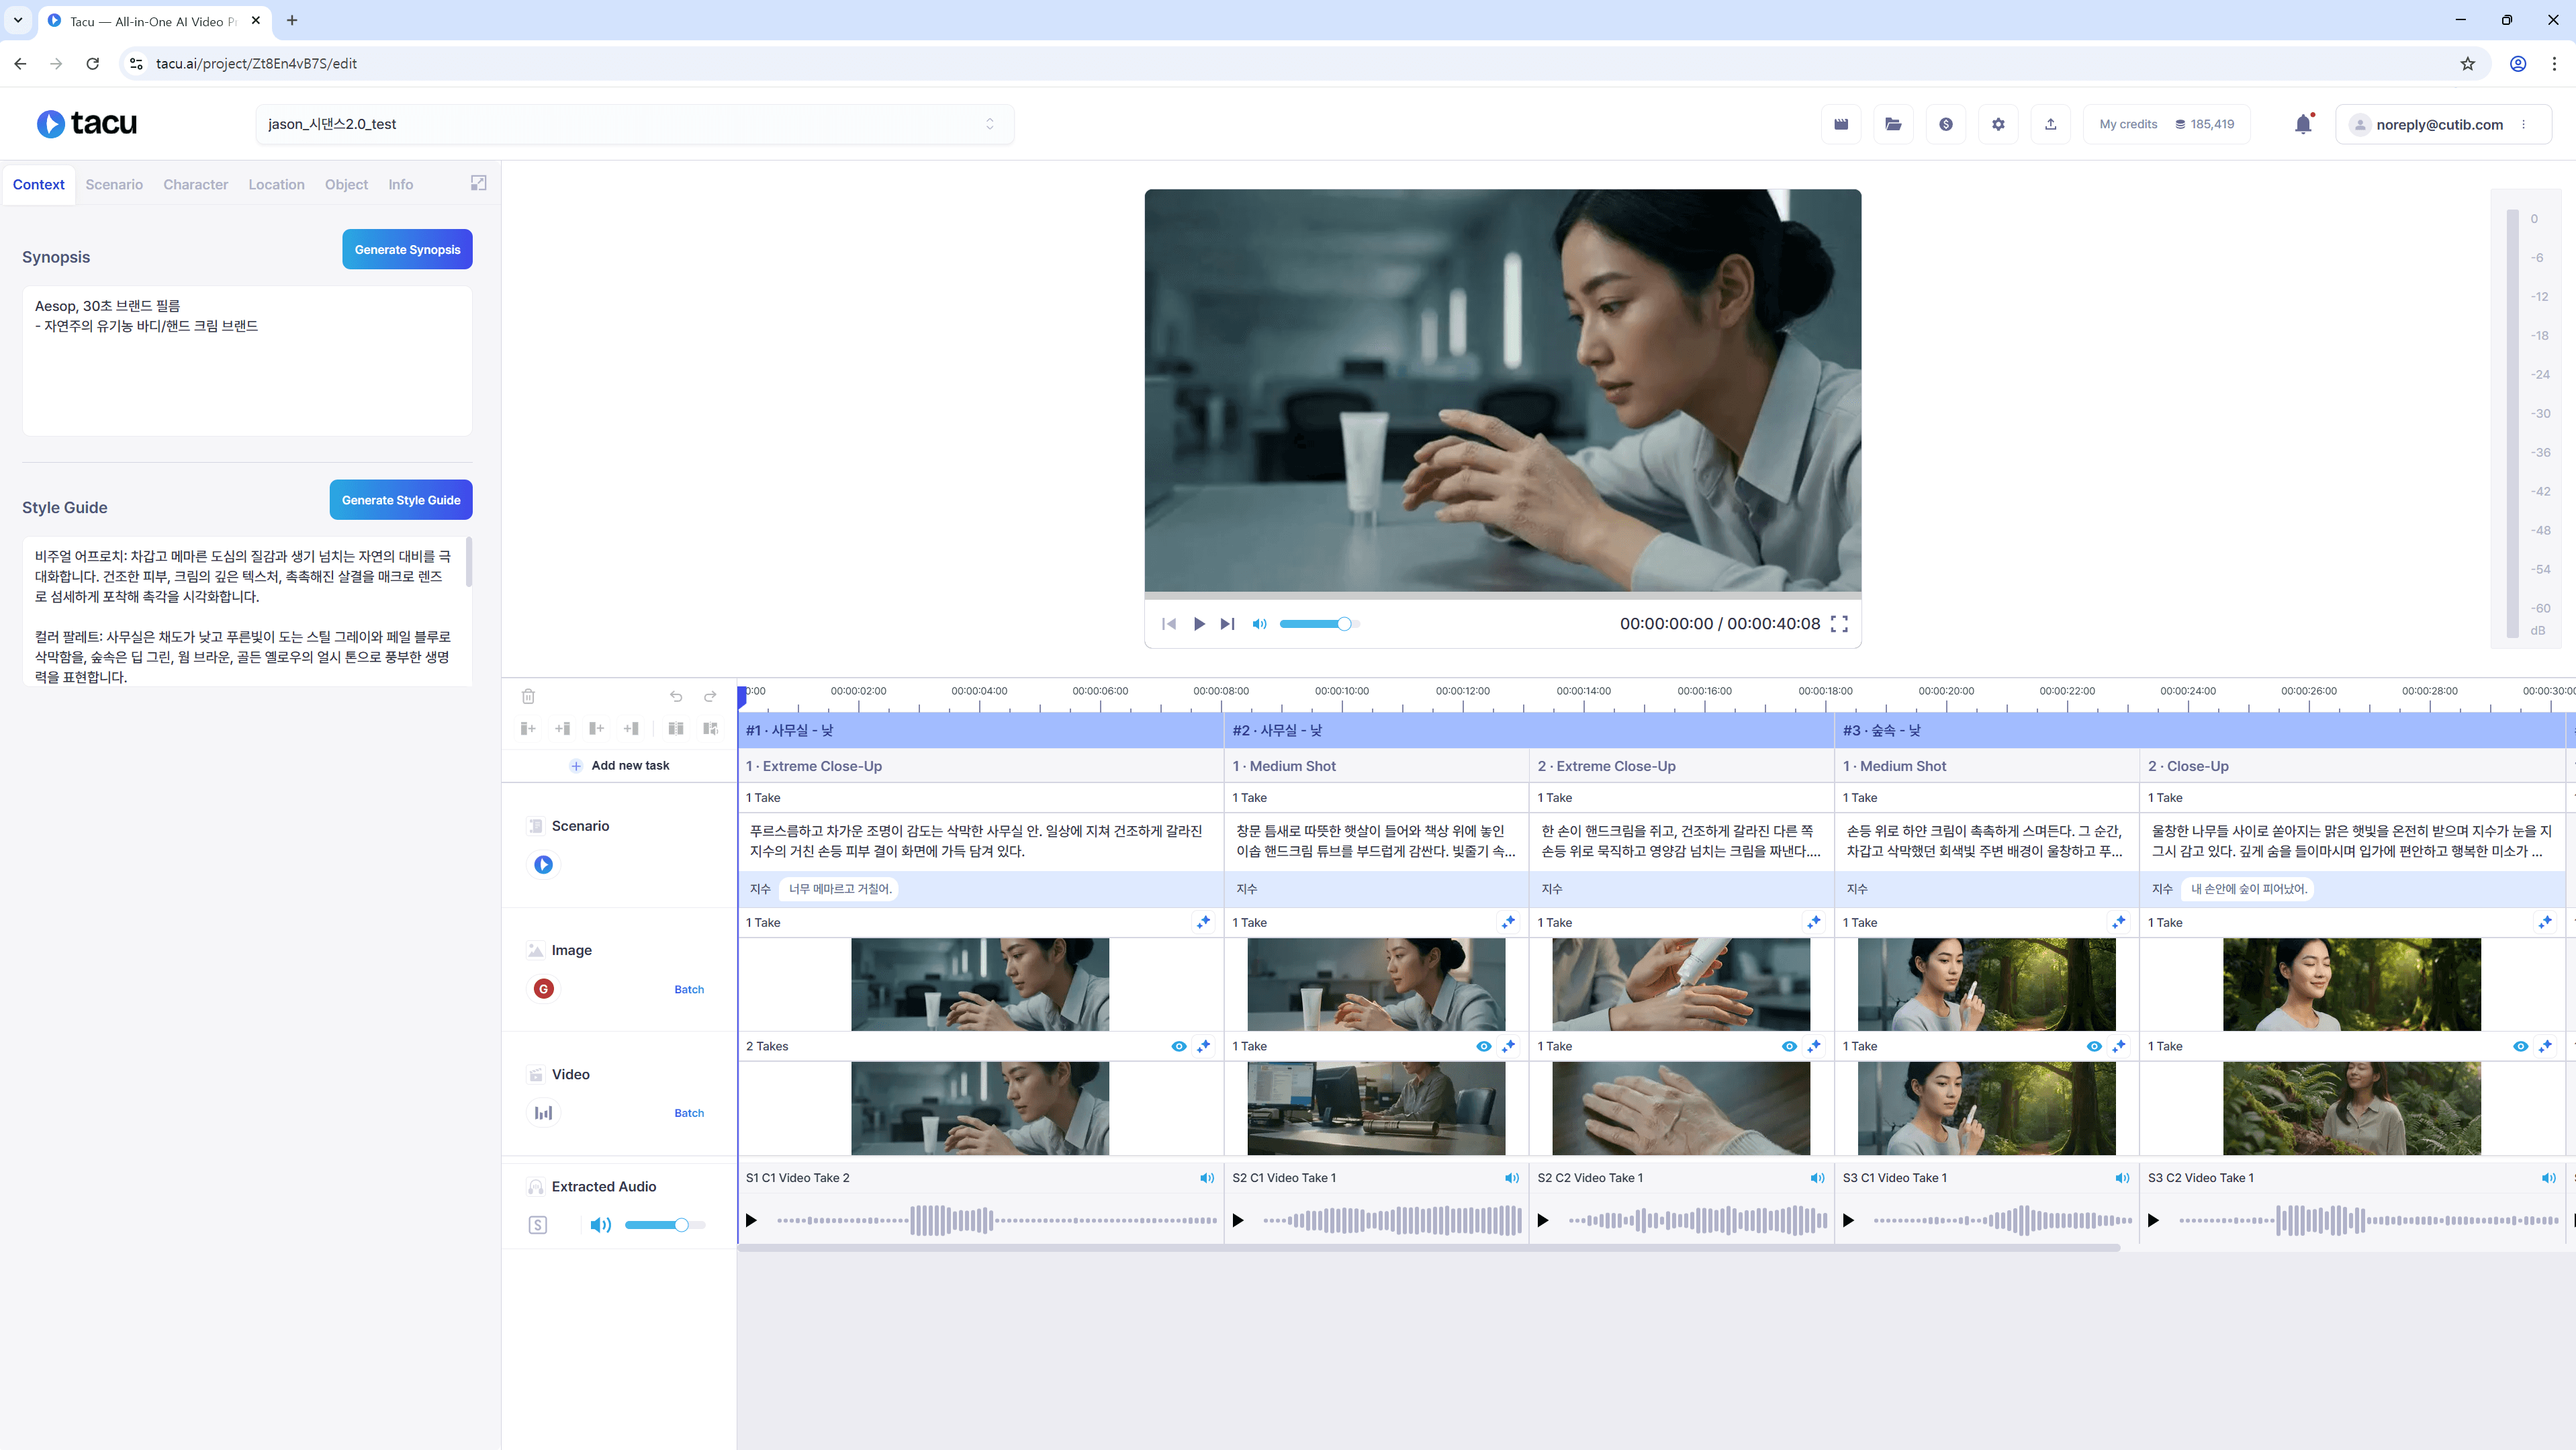Open the account menu next to noreply@cutib.com
Viewport: 2576px width, 1450px height.
(x=2524, y=124)
